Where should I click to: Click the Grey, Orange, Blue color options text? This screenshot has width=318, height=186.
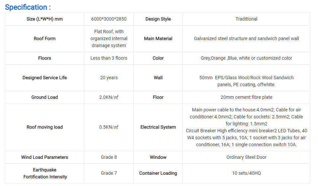[x=246, y=58]
